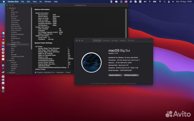Switch to the Support tab
194x121 pixels.
coord(123,41)
